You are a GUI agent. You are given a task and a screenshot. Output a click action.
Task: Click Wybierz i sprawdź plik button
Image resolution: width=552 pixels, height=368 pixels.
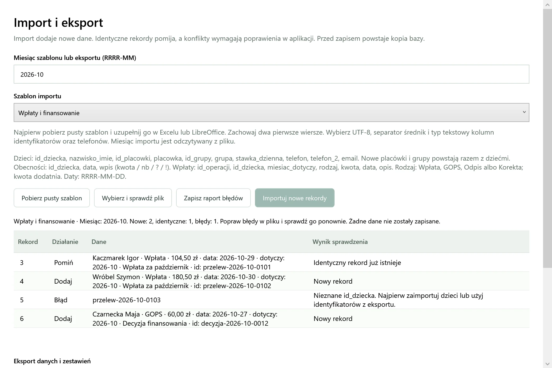point(133,198)
